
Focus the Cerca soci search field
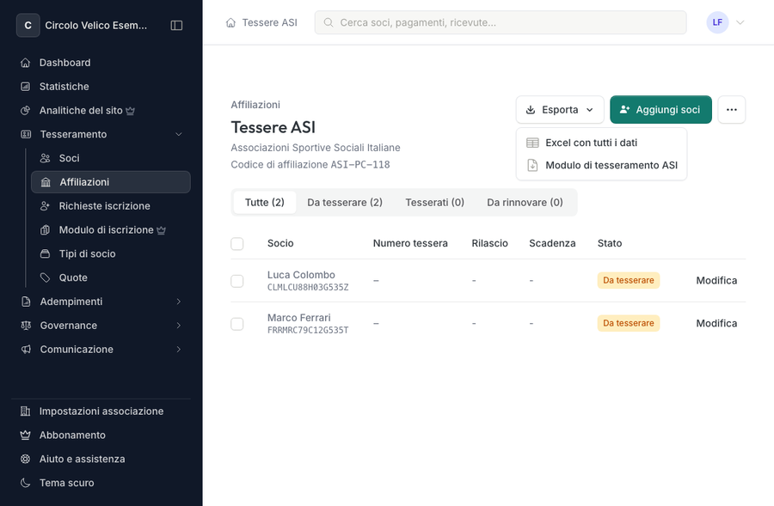click(501, 22)
